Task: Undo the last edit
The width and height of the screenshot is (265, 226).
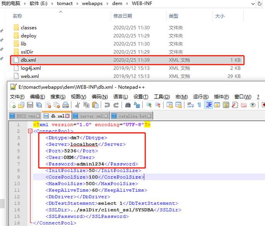Action: tap(107, 105)
